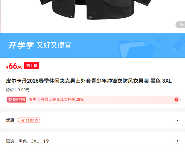Click the 降价113.00元 price drop text
Viewport: 185px width, 154px height.
click(18, 90)
